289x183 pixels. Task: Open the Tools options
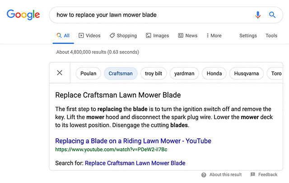pos(271,36)
